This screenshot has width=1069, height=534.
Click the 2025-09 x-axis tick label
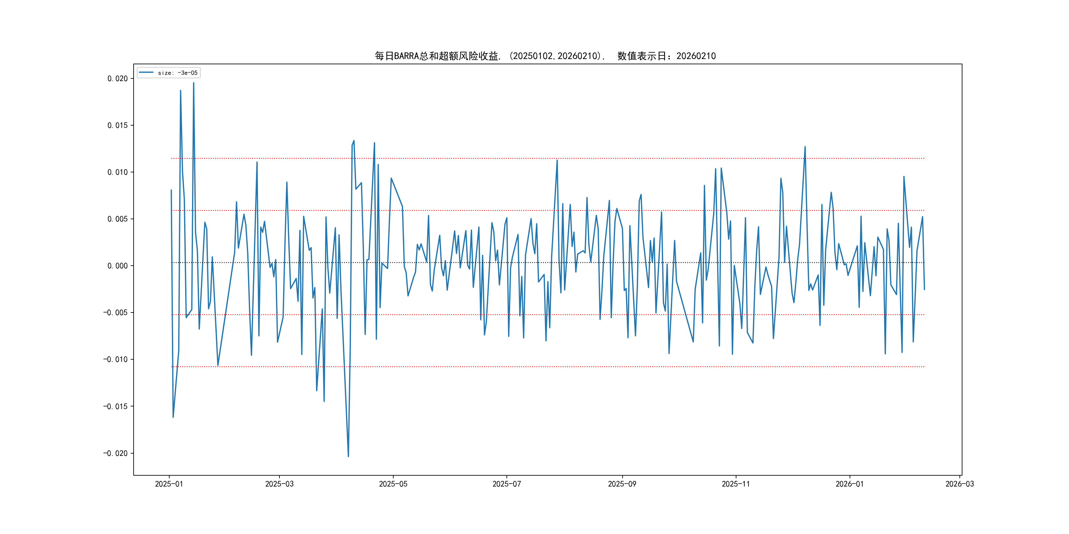[x=622, y=484]
